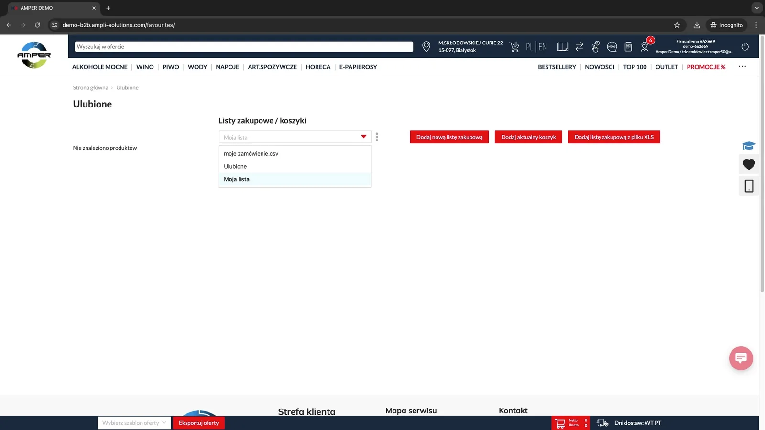Focus the Wyszukaj w ofercie search field
Viewport: 765px width, 430px height.
pos(244,46)
